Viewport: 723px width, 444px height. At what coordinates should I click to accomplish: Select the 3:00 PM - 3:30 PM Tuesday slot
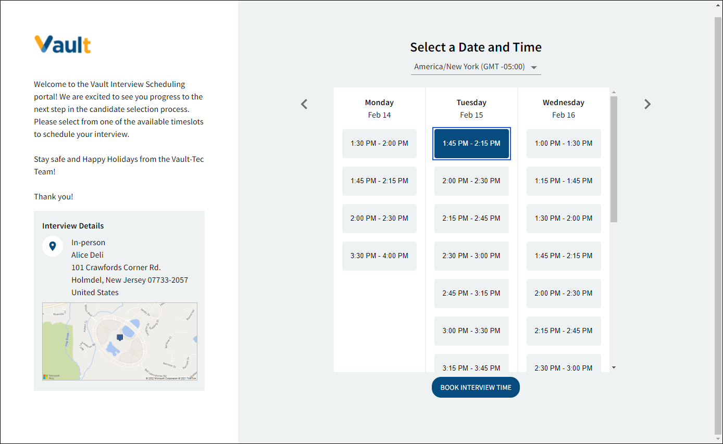coord(471,331)
